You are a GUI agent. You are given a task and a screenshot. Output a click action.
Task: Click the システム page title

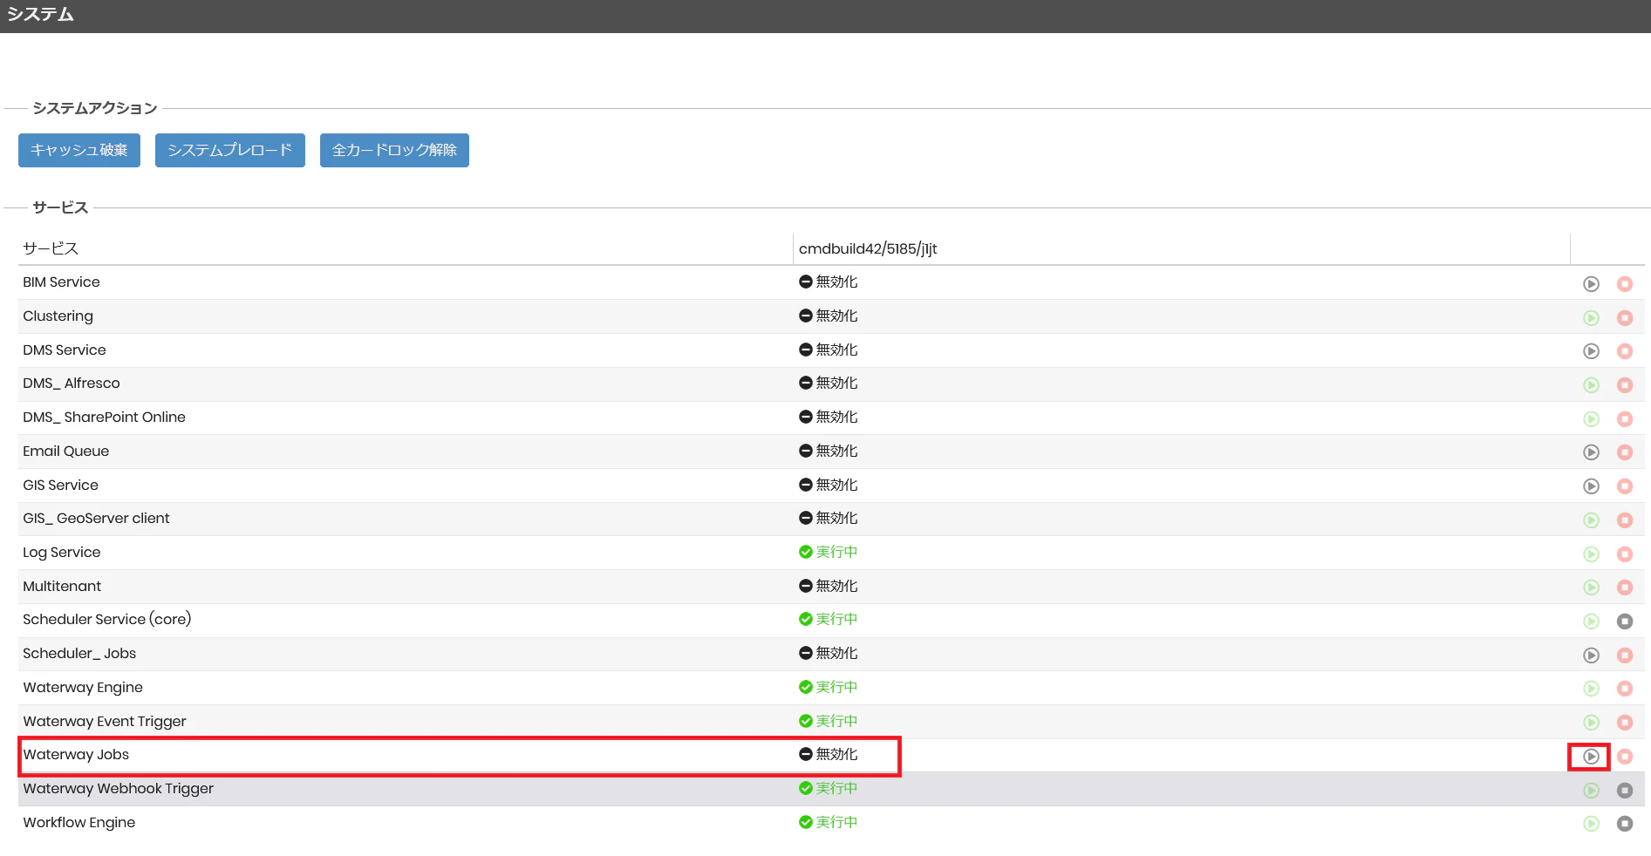[x=40, y=14]
